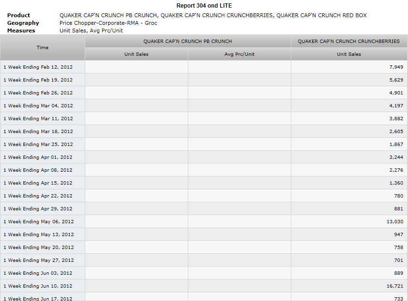Click the unit sales value 3,882
The image size is (408, 301).
(396, 118)
